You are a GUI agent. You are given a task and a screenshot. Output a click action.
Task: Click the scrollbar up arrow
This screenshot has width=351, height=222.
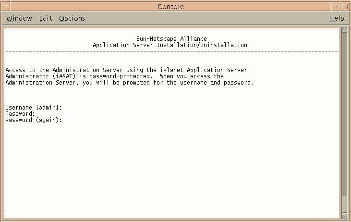[x=345, y=30]
